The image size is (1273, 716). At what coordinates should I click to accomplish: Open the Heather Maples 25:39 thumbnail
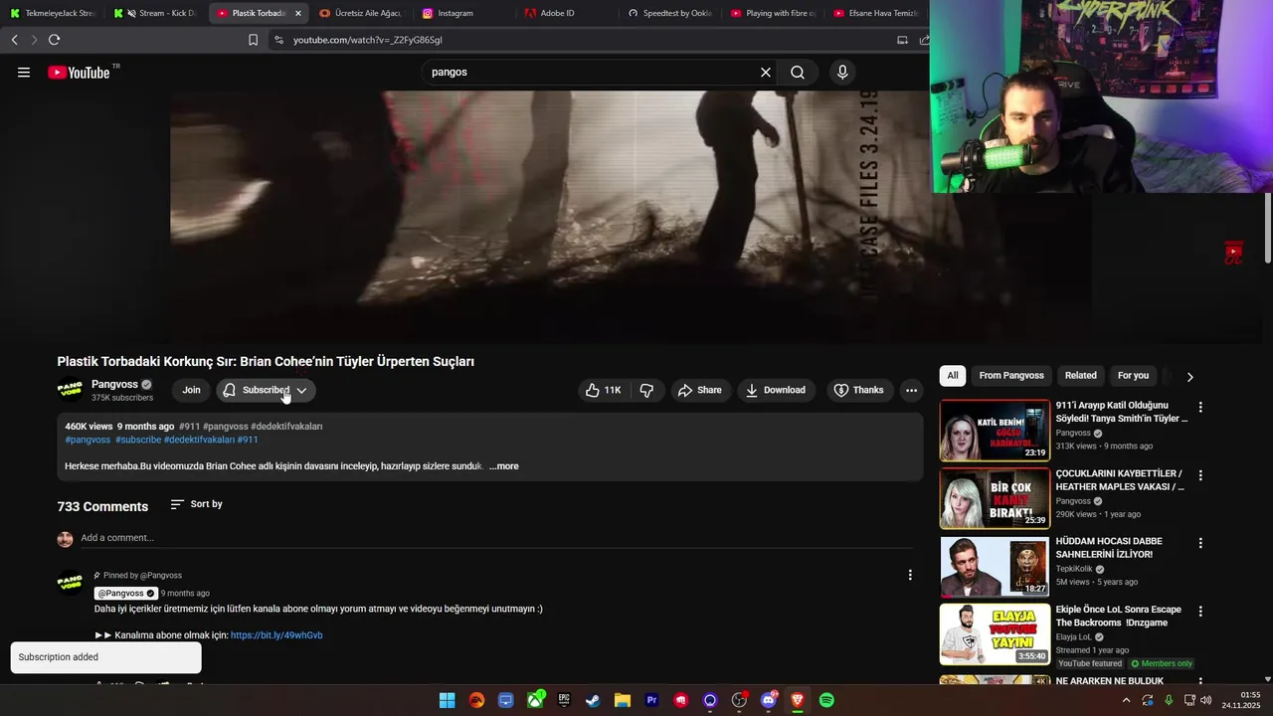(995, 498)
